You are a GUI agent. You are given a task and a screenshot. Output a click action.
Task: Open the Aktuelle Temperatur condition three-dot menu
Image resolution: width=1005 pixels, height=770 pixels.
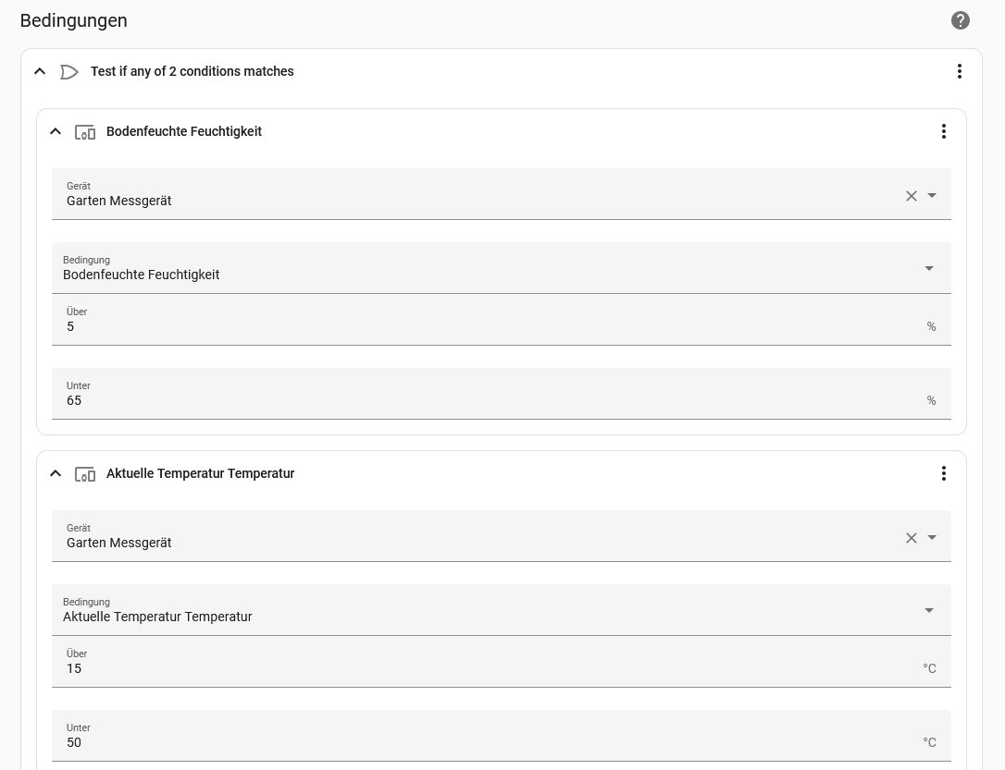click(944, 473)
